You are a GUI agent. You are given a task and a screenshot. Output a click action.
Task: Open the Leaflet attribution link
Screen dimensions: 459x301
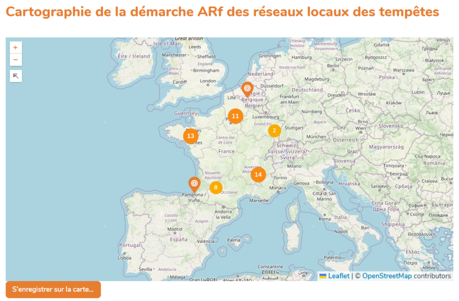338,276
